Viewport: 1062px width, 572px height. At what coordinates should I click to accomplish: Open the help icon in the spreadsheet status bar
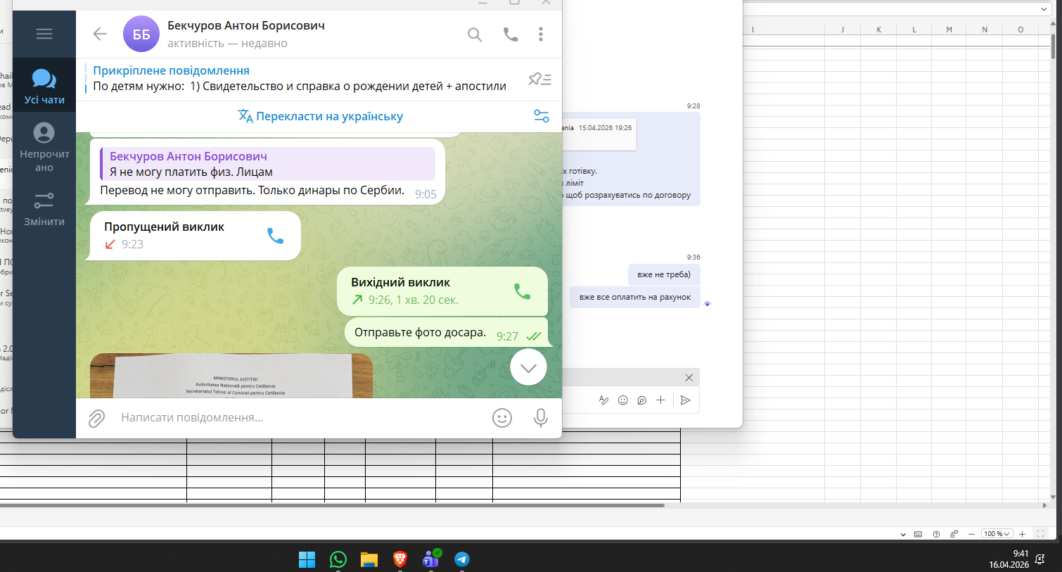tap(936, 534)
